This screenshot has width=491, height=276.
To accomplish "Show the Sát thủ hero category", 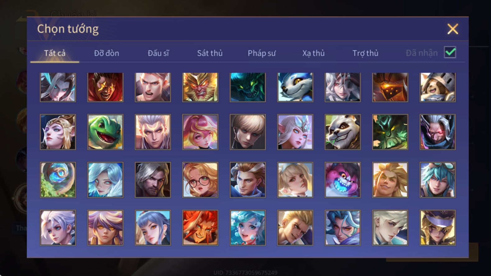I will coord(210,53).
